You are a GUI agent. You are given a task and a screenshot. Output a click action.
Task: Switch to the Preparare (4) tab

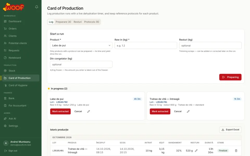click(x=63, y=22)
